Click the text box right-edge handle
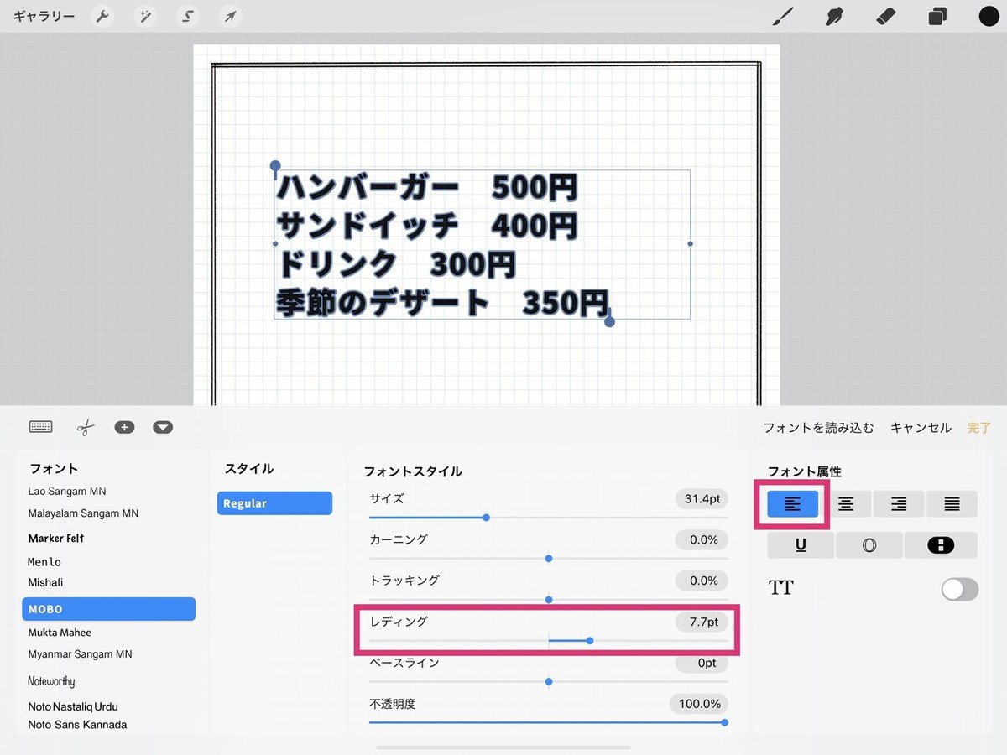 (691, 244)
